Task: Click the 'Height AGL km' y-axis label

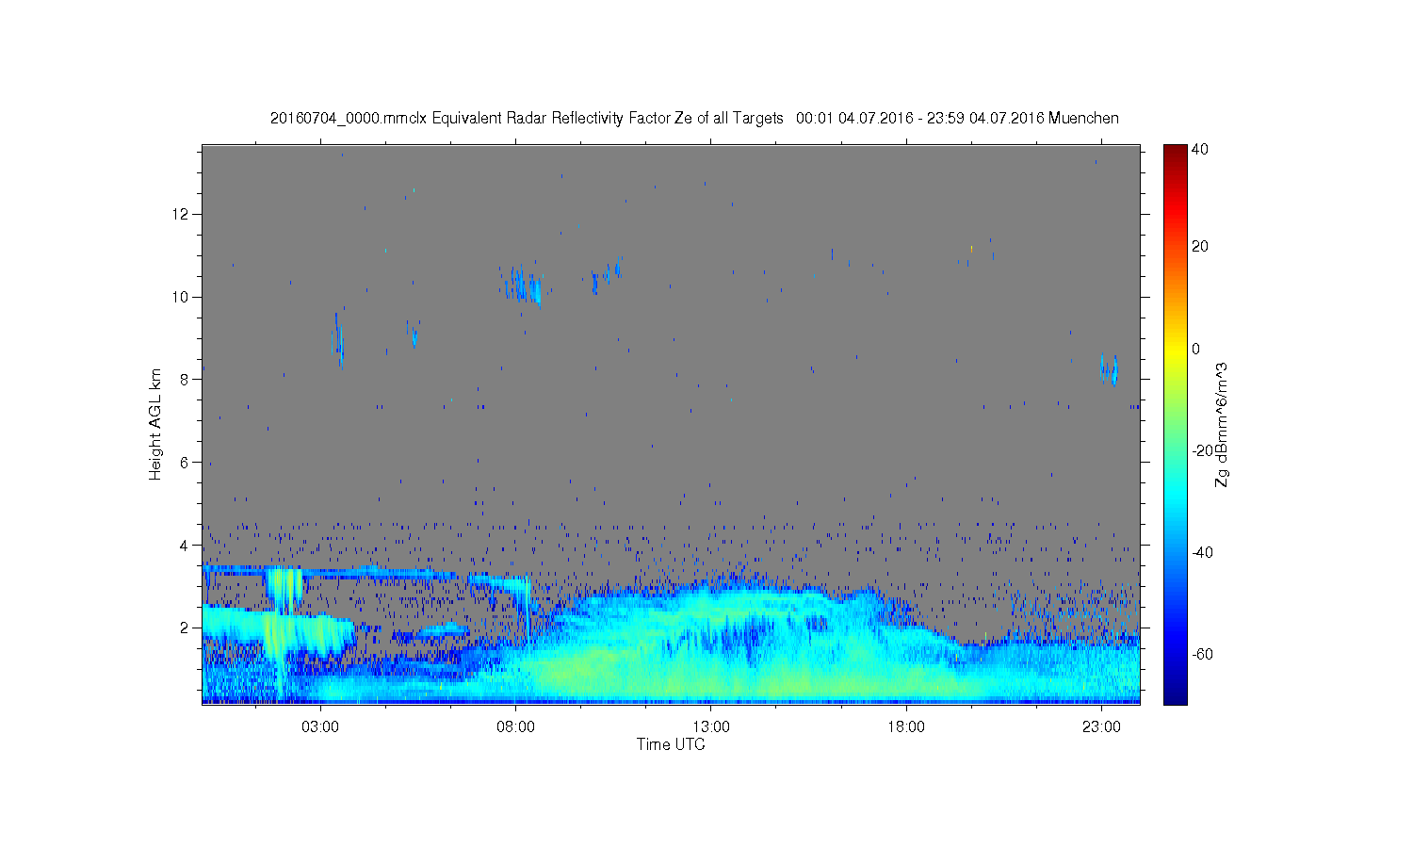Action: click(x=155, y=424)
